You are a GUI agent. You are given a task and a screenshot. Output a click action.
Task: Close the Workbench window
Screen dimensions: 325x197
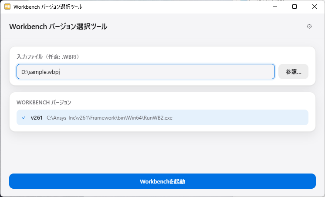(x=314, y=7)
